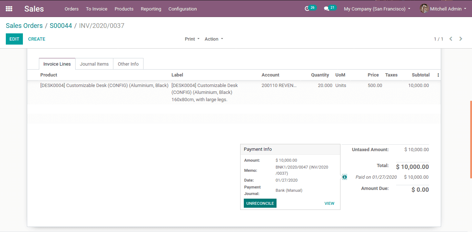Image resolution: width=472 pixels, height=232 pixels.
Task: Expand the Print dropdown
Action: click(x=192, y=39)
